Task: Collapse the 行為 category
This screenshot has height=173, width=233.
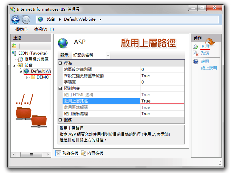Action: point(60,63)
